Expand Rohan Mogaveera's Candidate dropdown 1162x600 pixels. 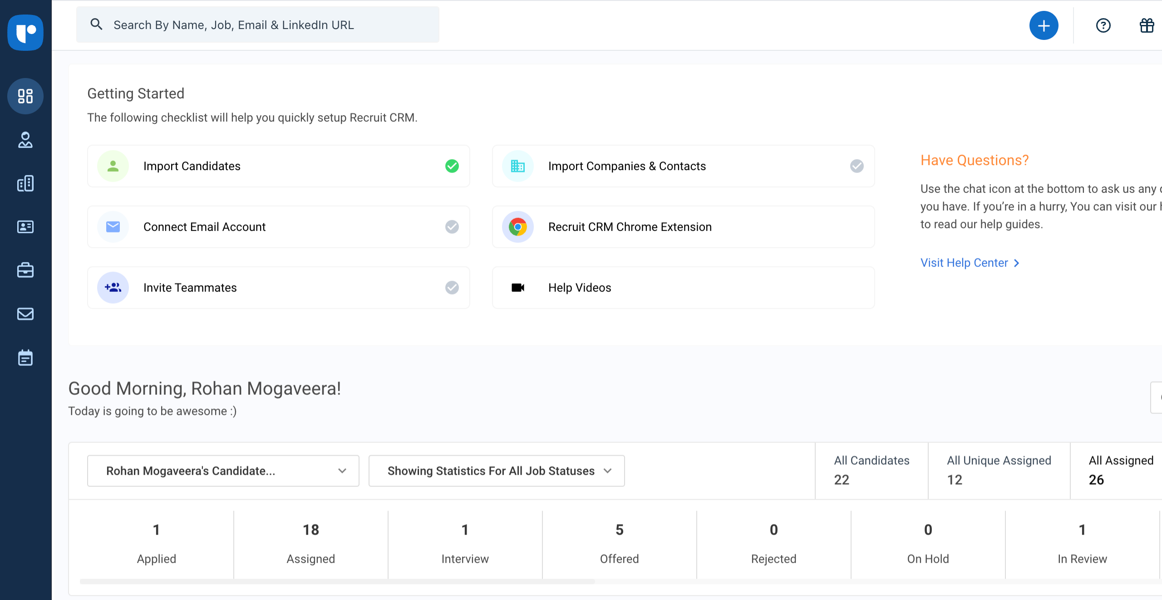pyautogui.click(x=223, y=471)
